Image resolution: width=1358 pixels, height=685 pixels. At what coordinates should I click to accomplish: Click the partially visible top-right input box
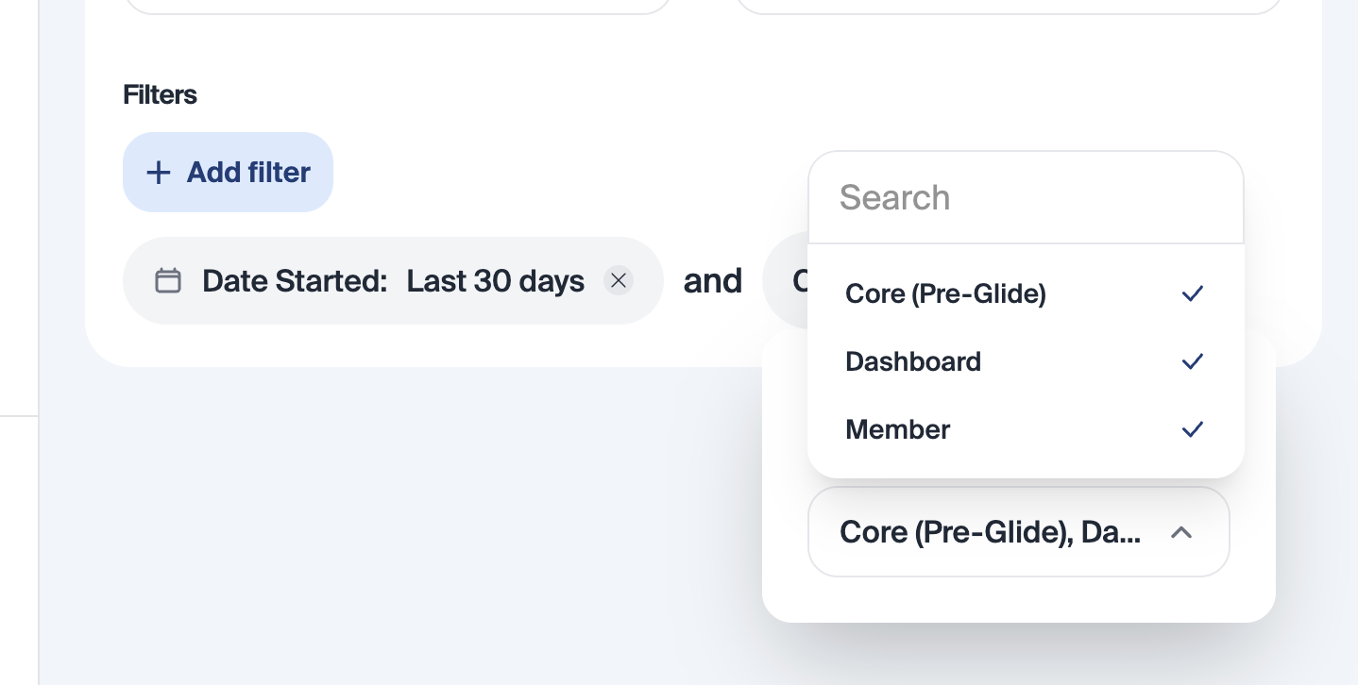point(1007,7)
